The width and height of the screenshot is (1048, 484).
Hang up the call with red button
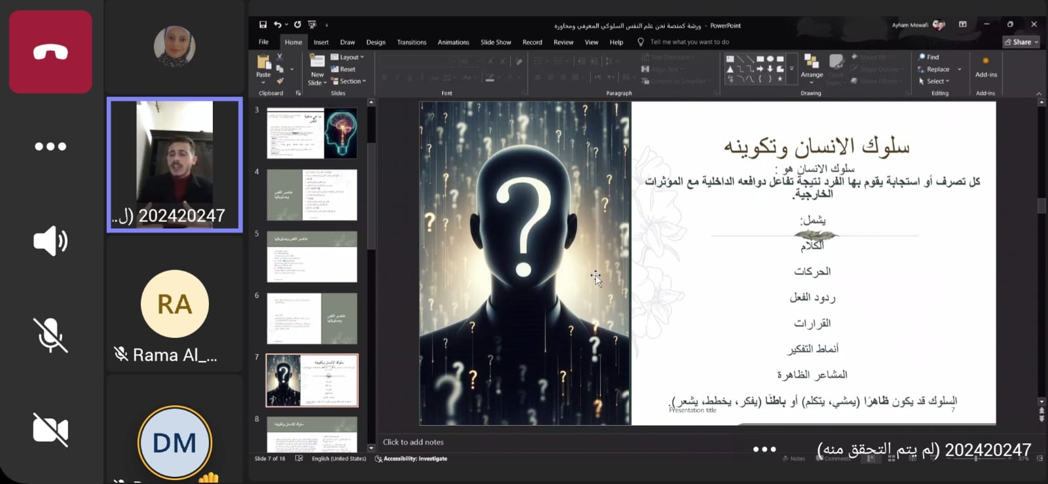pos(50,52)
